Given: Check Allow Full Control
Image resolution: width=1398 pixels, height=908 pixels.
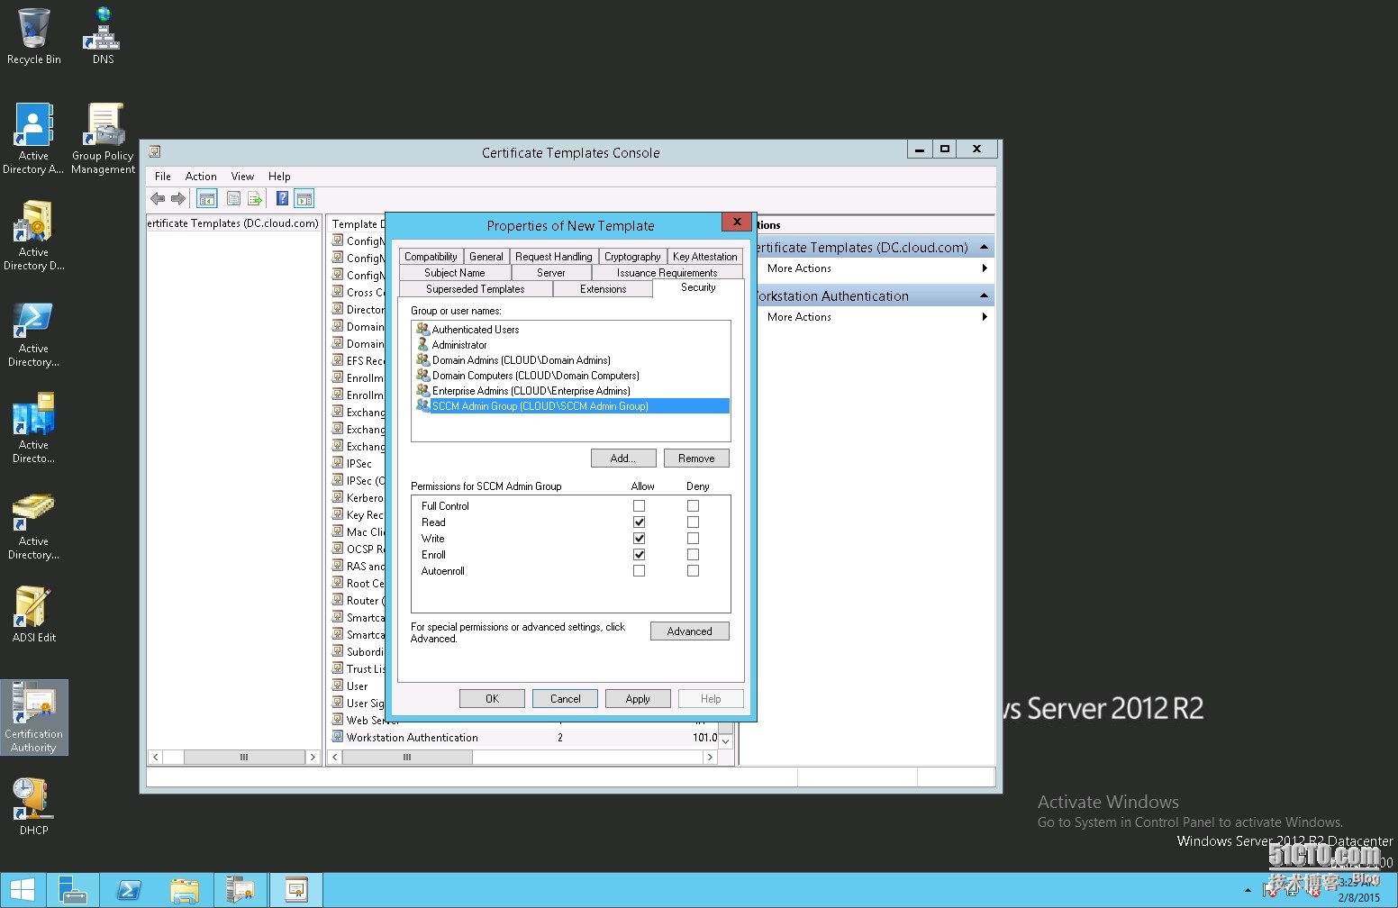Looking at the screenshot, I should tap(640, 506).
